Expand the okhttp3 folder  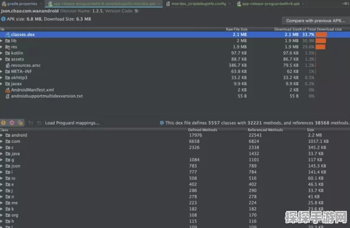pyautogui.click(x=1, y=78)
